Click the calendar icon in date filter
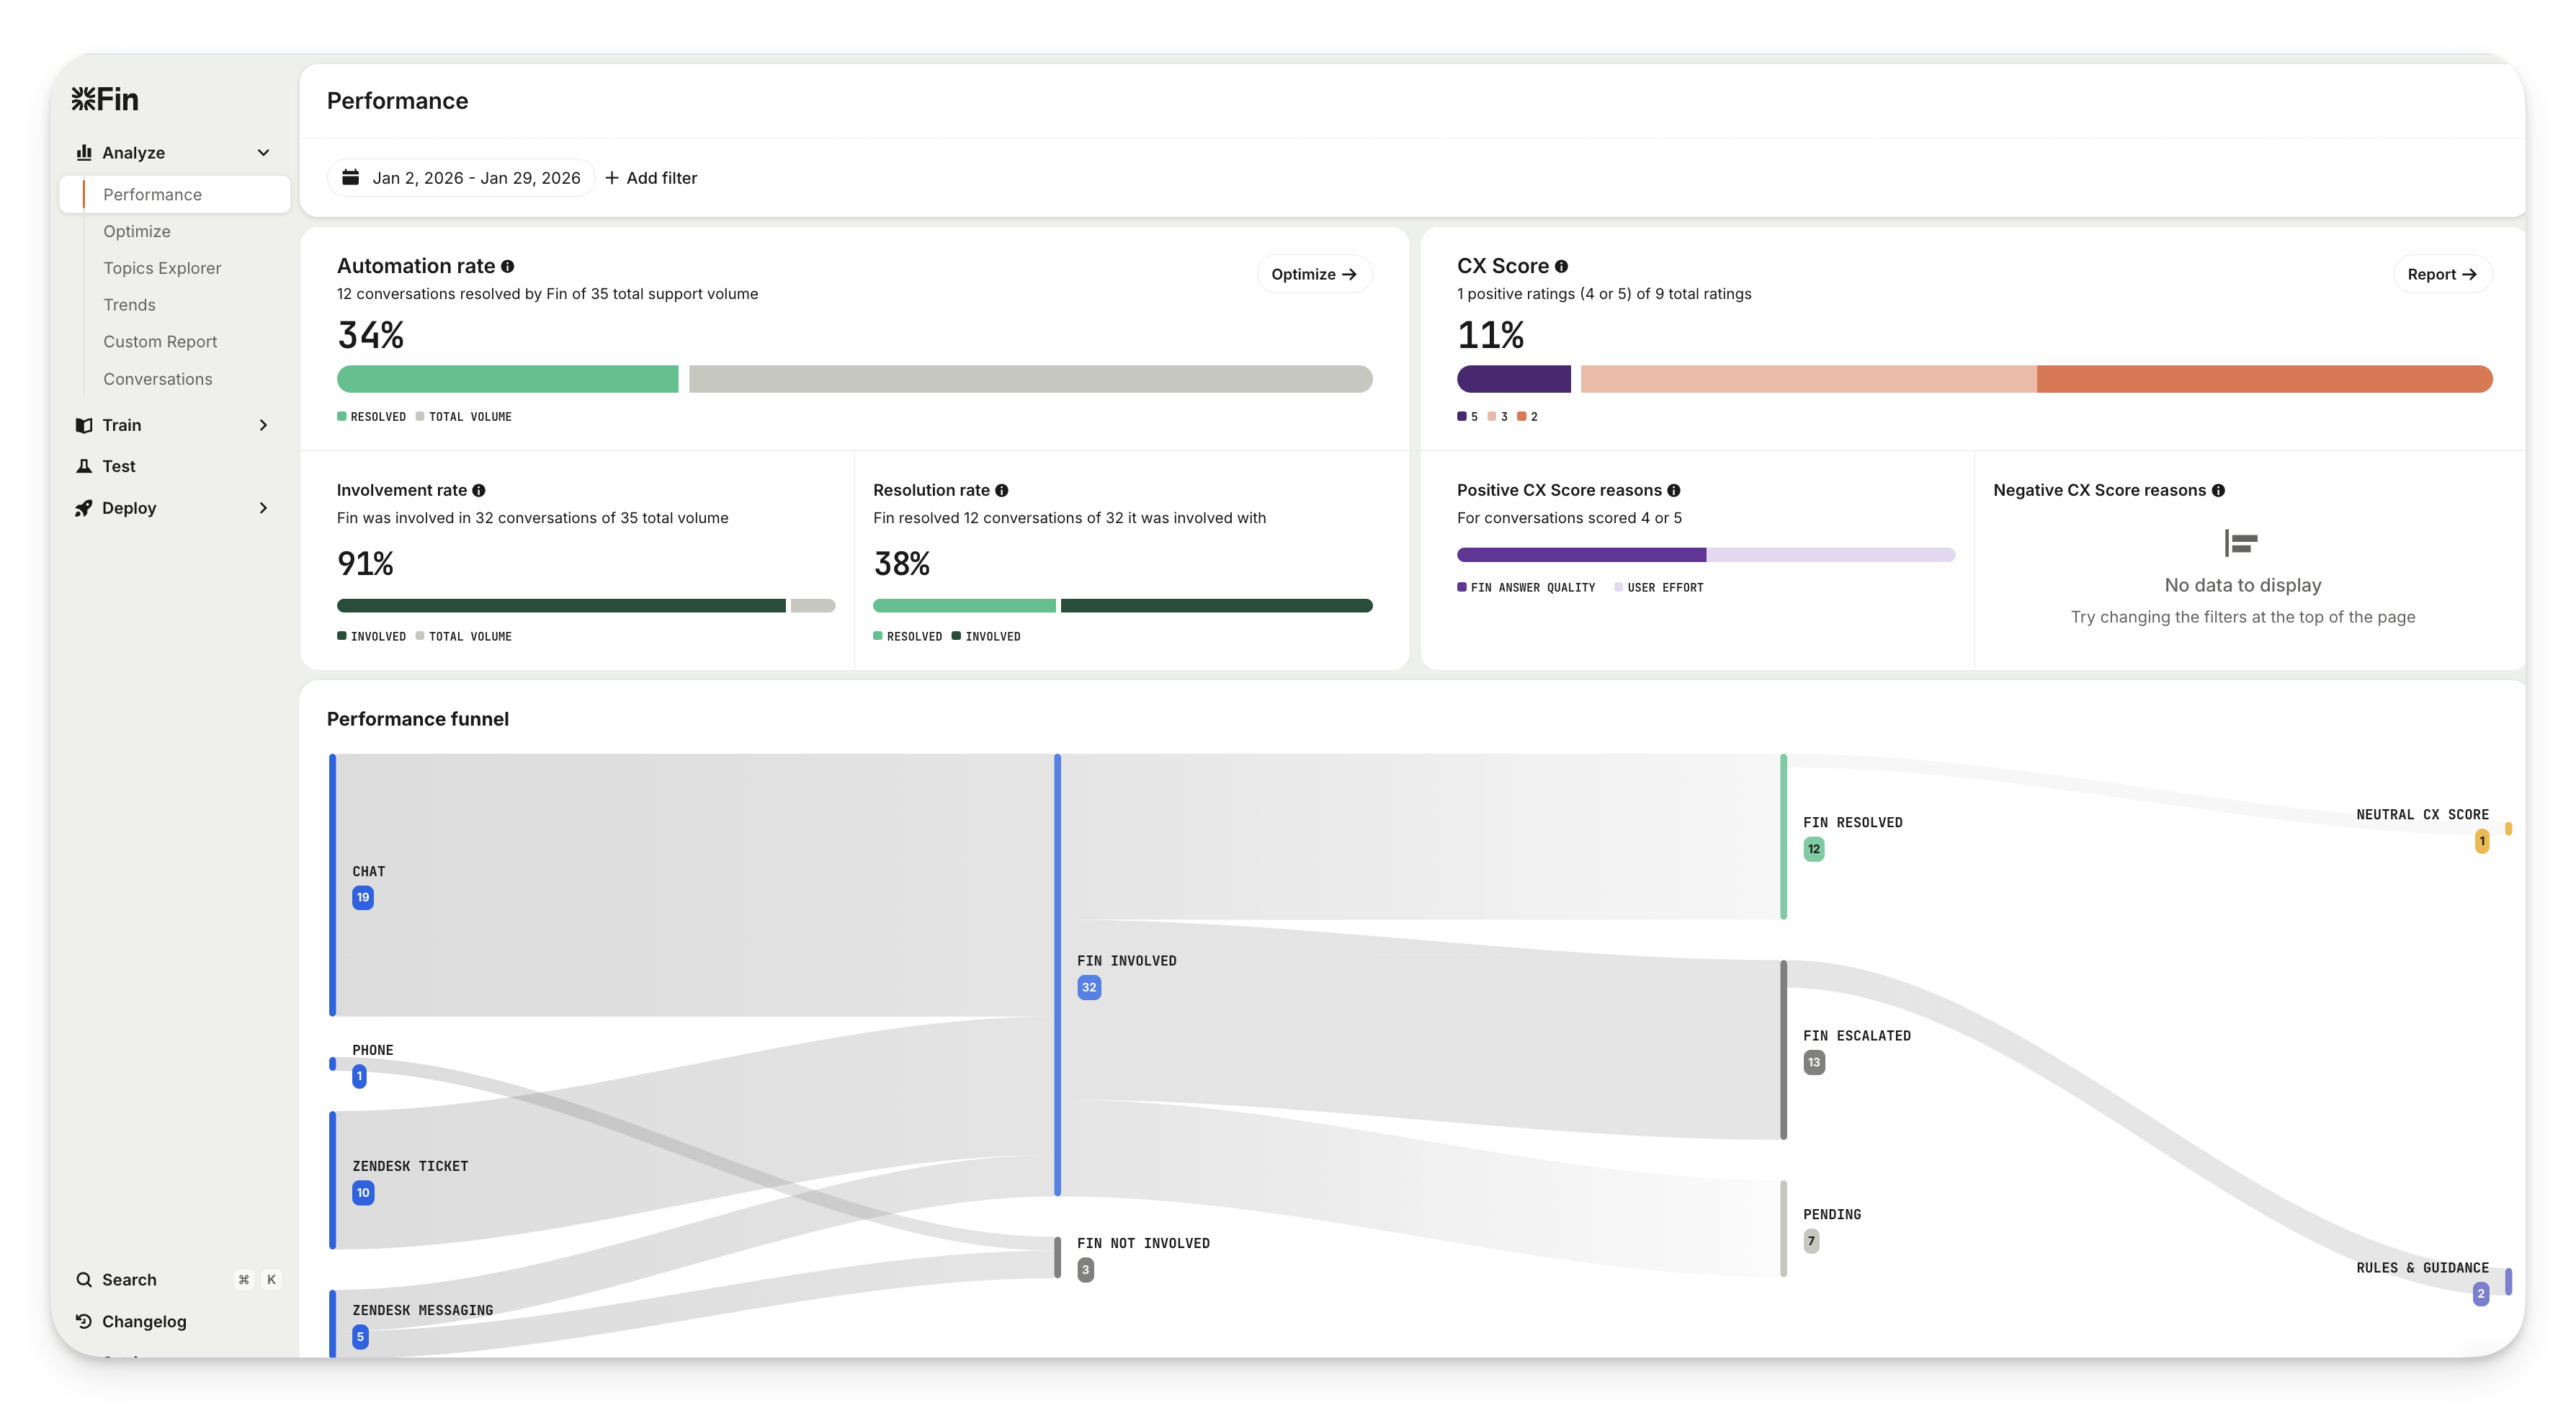The height and width of the screenshot is (1408, 2576). click(x=351, y=177)
